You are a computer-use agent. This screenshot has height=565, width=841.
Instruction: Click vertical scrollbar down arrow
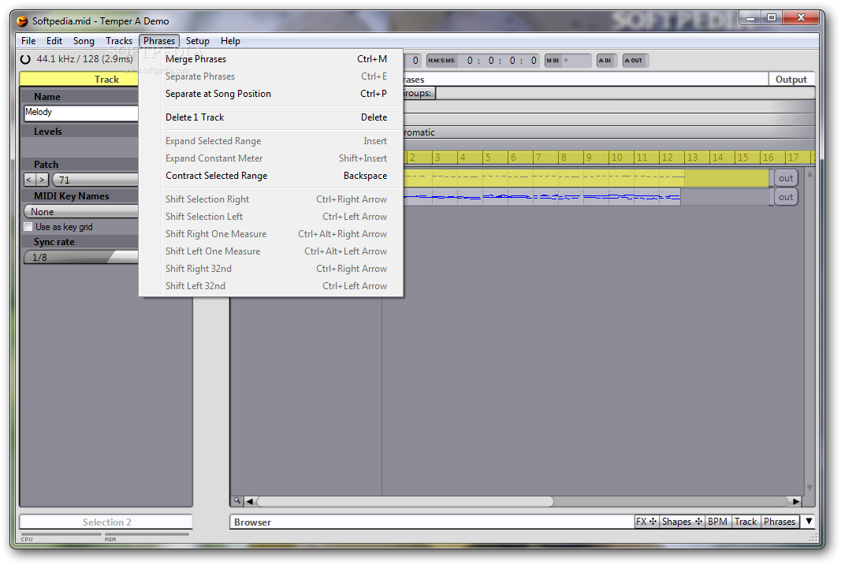810,488
